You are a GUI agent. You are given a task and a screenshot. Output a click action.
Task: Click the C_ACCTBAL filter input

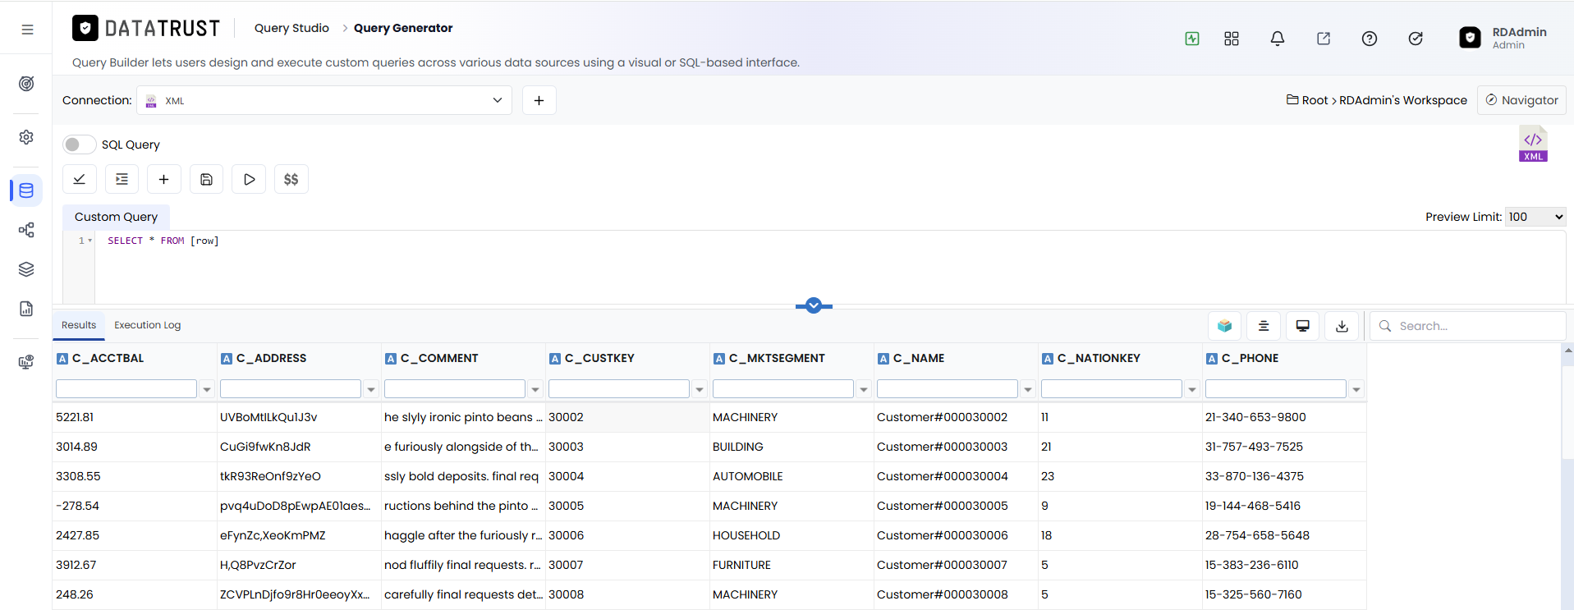pos(126,389)
